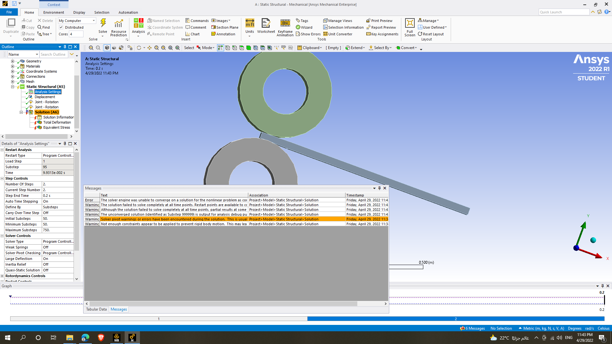Enable body selection filter
Image resolution: width=612 pixels, height=344 pixels.
point(249,48)
